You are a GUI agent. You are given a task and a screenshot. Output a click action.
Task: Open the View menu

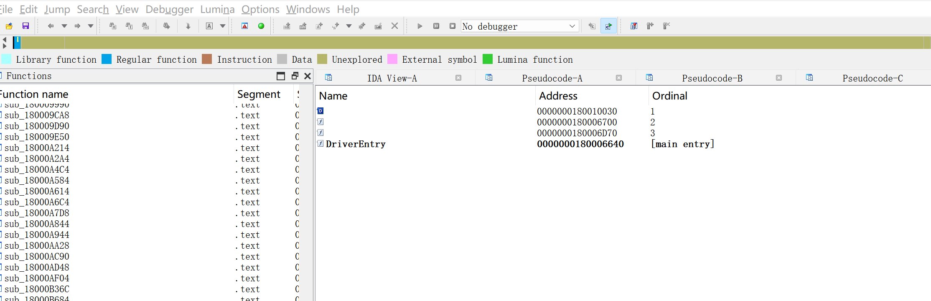coord(127,9)
